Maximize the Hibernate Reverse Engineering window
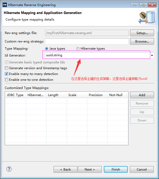 (143, 5)
